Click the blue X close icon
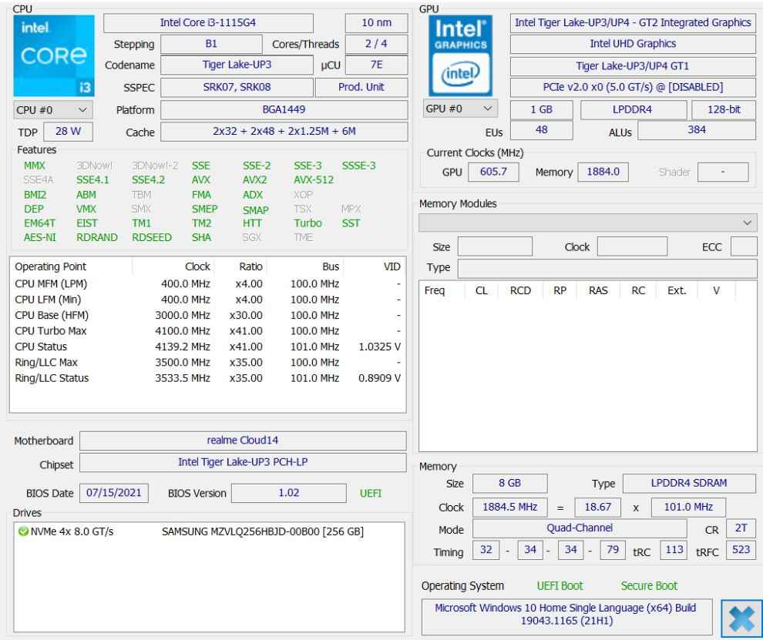This screenshot has height=640, width=763. click(741, 618)
